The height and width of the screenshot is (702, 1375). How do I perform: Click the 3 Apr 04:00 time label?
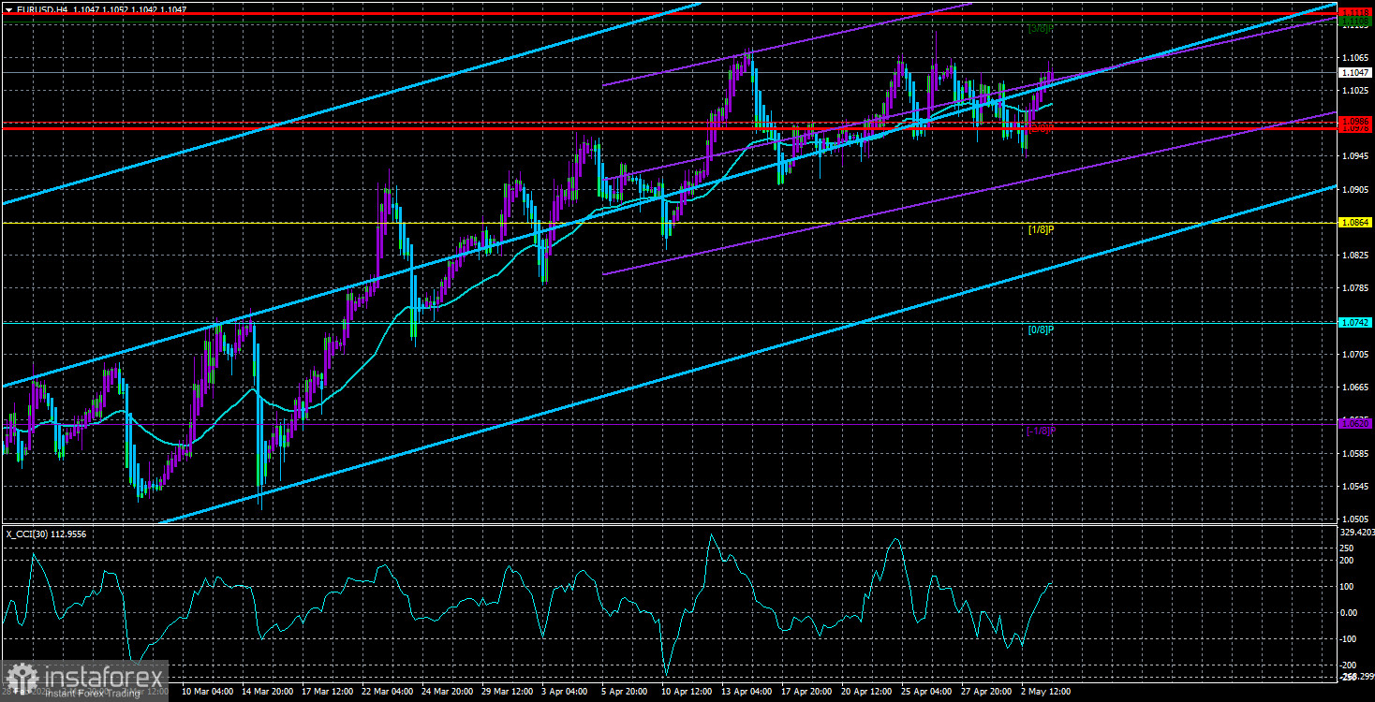click(x=565, y=692)
